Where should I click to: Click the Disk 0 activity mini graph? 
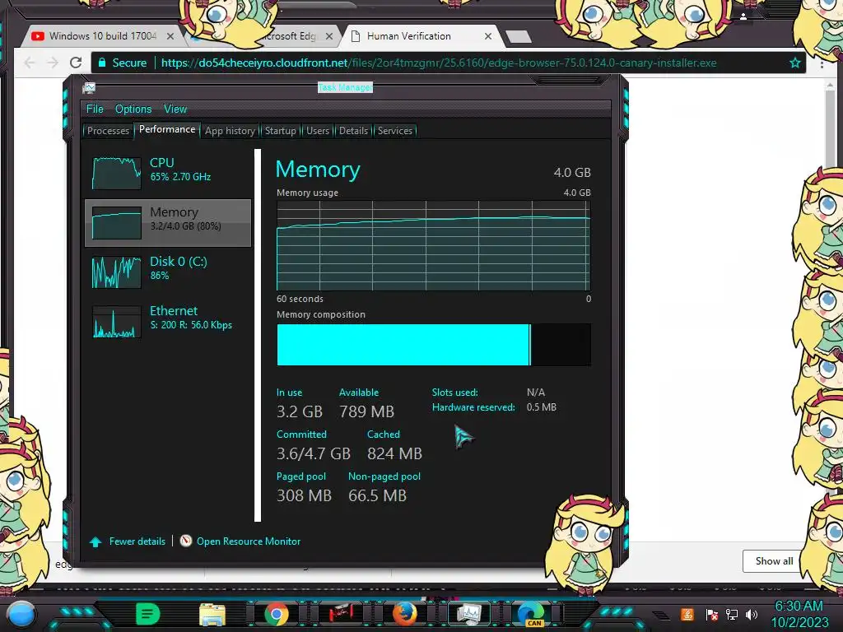(117, 272)
